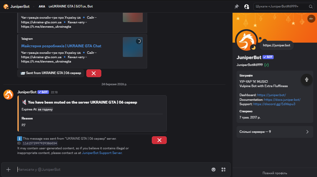Click the microphone voice message button in profile

click(306, 80)
